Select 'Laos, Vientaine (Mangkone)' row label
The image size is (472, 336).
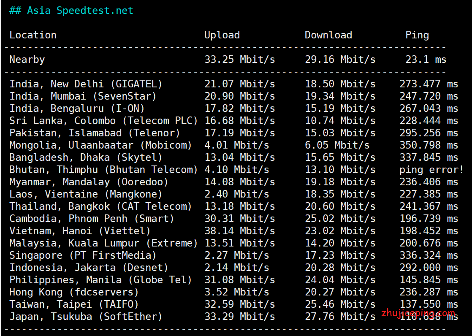86,194
